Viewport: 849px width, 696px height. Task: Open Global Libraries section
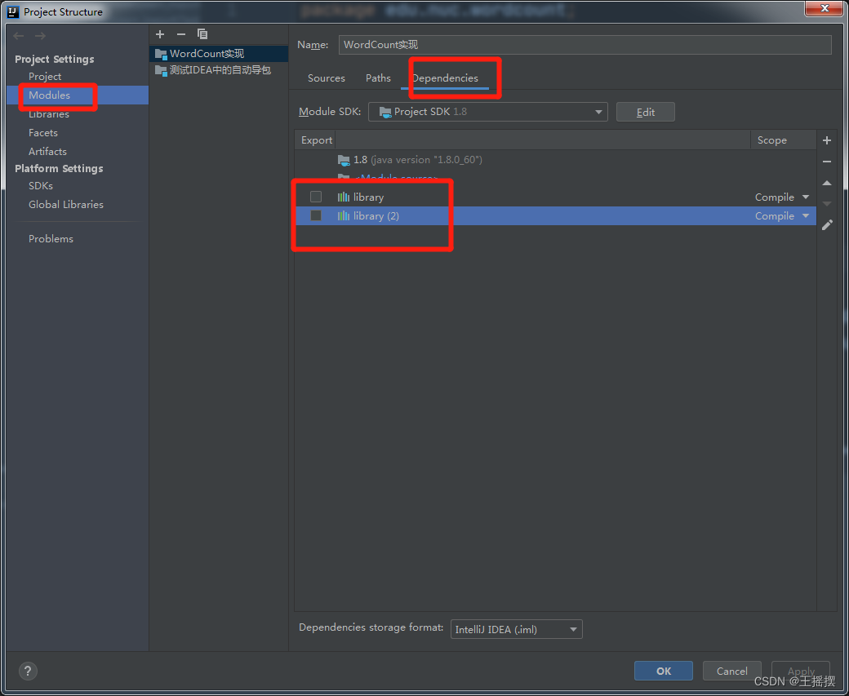click(66, 205)
